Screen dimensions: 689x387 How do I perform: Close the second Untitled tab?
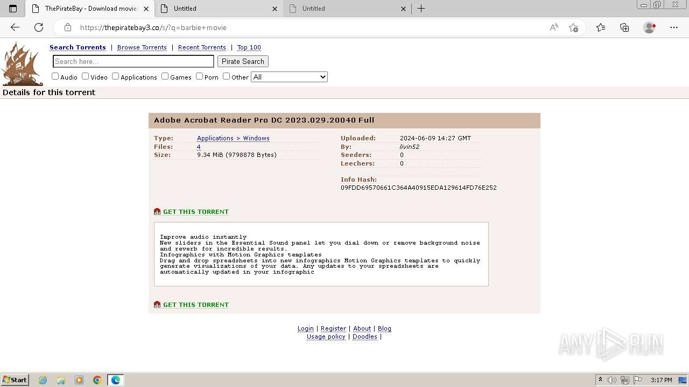pyautogui.click(x=403, y=9)
